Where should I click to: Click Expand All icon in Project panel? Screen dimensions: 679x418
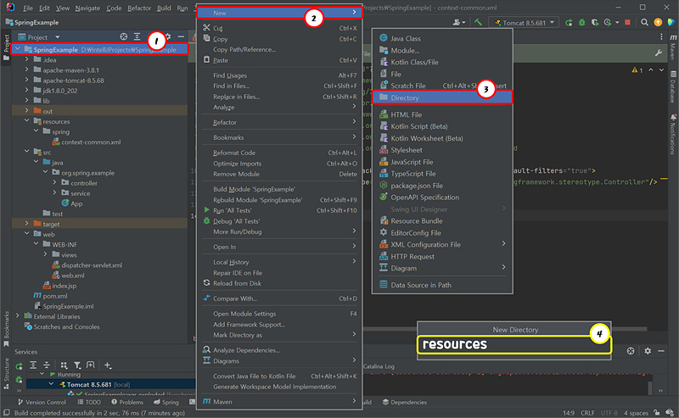click(137, 36)
